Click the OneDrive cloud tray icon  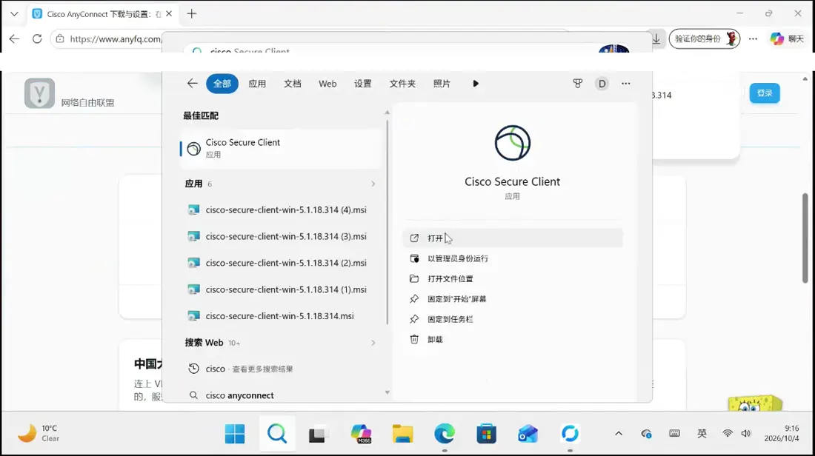pyautogui.click(x=646, y=434)
